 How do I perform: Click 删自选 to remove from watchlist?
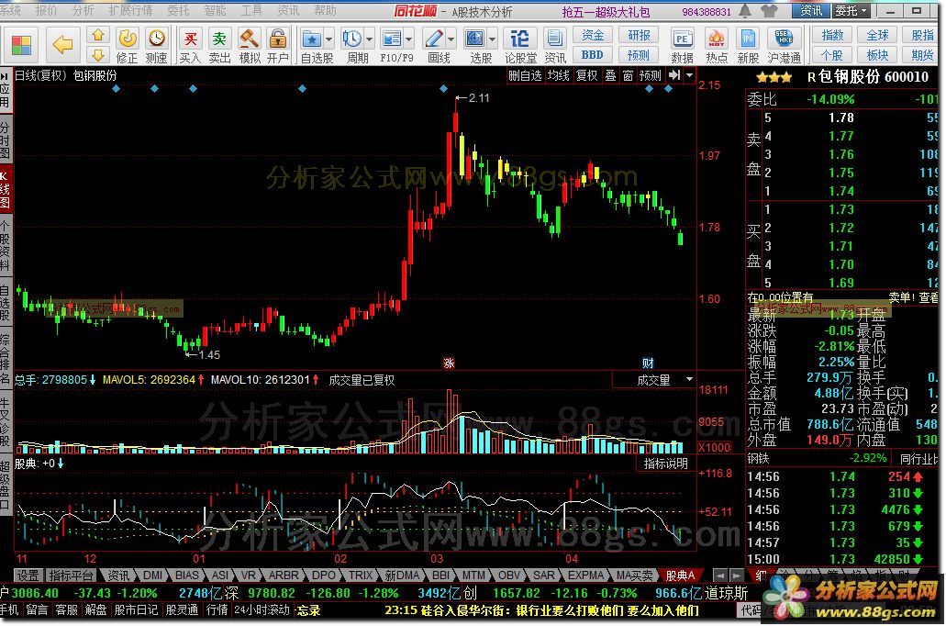525,75
